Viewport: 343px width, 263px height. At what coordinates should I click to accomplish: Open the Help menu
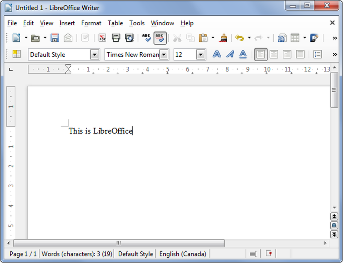click(187, 23)
